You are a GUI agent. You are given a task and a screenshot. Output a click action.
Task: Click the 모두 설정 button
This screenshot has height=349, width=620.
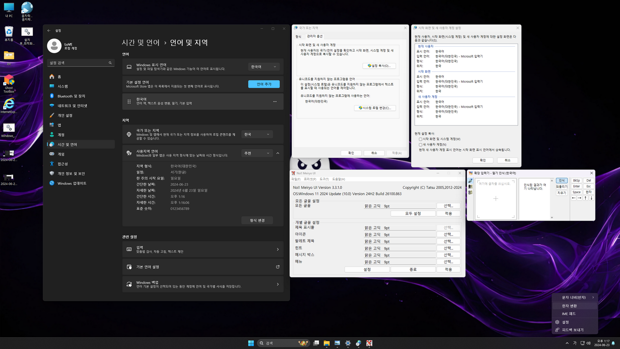tap(413, 214)
